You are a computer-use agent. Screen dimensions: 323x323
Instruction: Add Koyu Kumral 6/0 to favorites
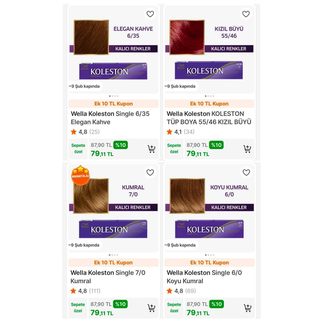246,173
